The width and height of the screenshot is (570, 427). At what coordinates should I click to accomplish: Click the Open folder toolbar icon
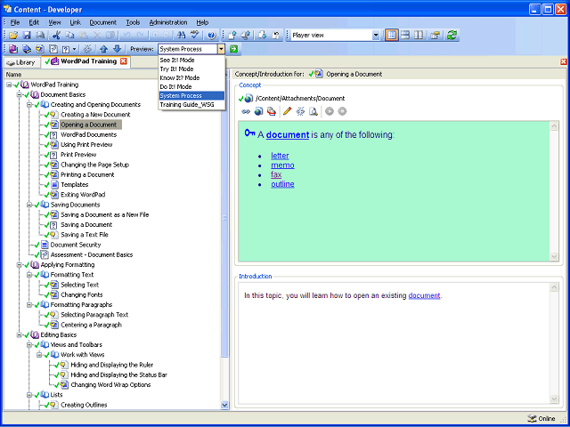13,36
